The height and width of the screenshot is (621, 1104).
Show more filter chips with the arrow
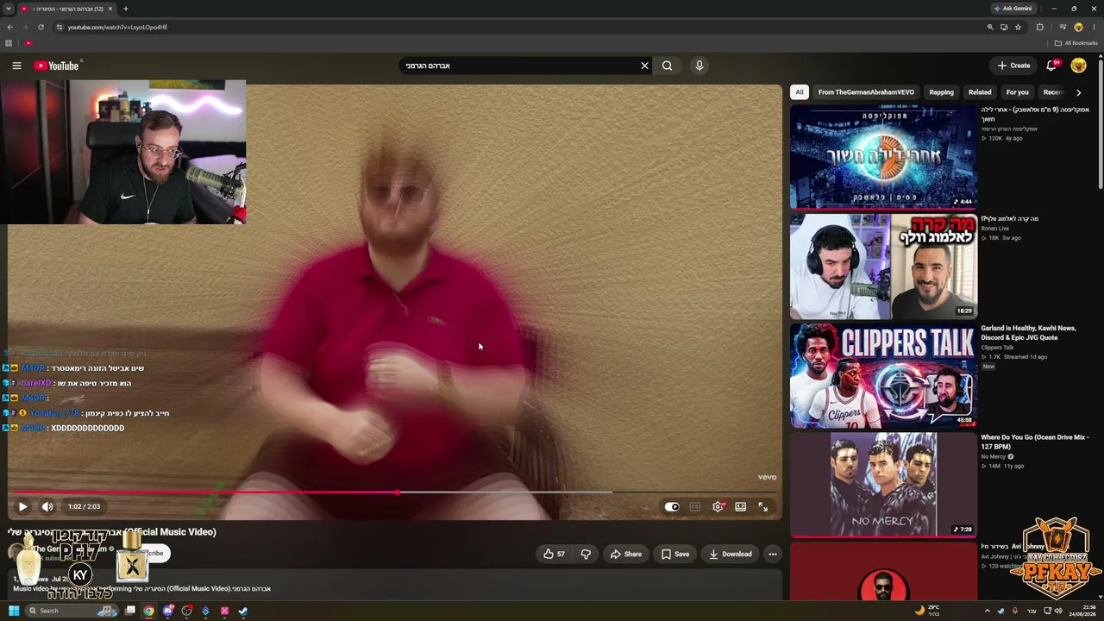tap(1078, 92)
